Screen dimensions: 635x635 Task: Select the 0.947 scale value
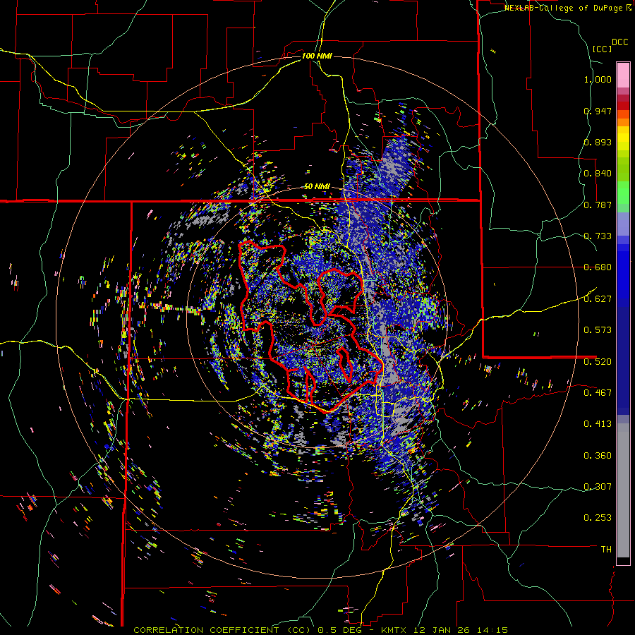pyautogui.click(x=598, y=111)
